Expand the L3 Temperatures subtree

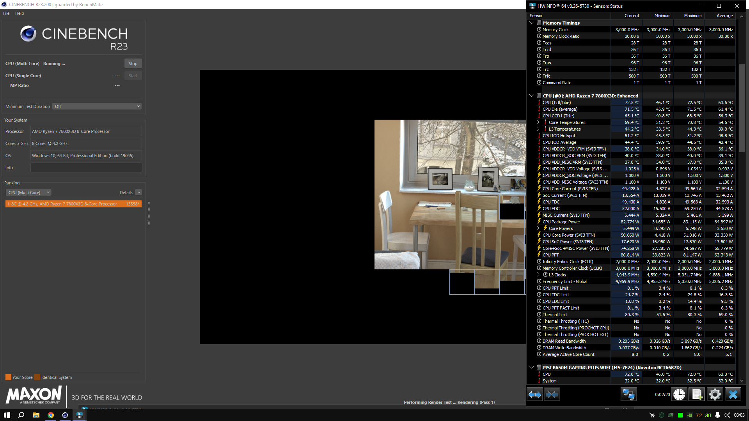coord(538,129)
